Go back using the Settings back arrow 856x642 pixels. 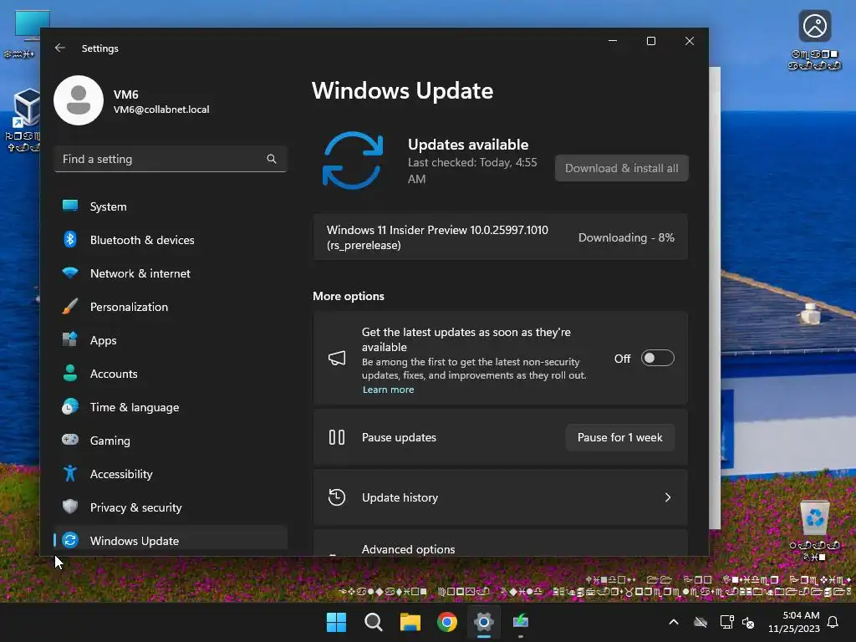tap(60, 48)
